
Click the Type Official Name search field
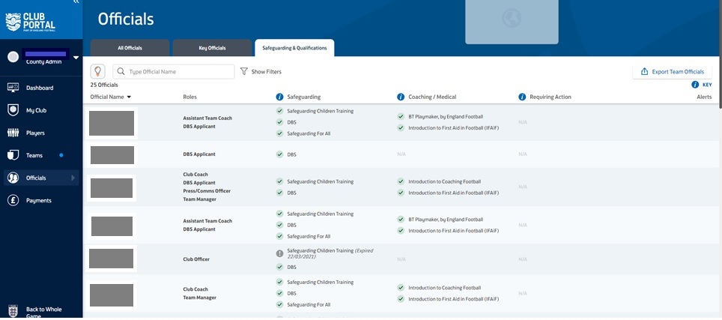(180, 72)
